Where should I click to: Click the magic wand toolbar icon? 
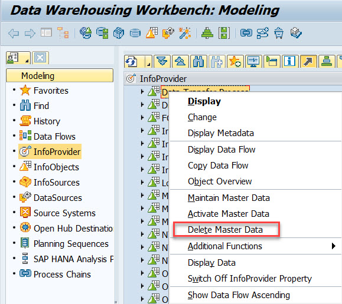[x=184, y=33]
